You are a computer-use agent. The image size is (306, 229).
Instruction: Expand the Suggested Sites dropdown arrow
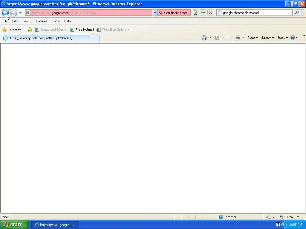66,30
